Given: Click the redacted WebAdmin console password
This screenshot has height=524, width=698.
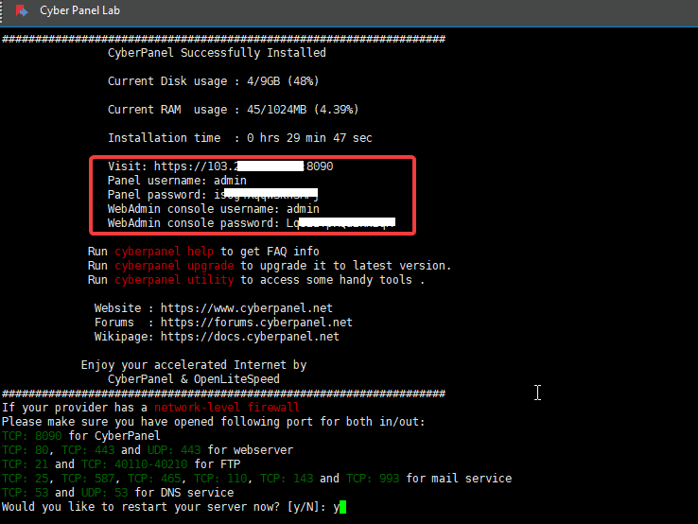Looking at the screenshot, I should pos(340,223).
